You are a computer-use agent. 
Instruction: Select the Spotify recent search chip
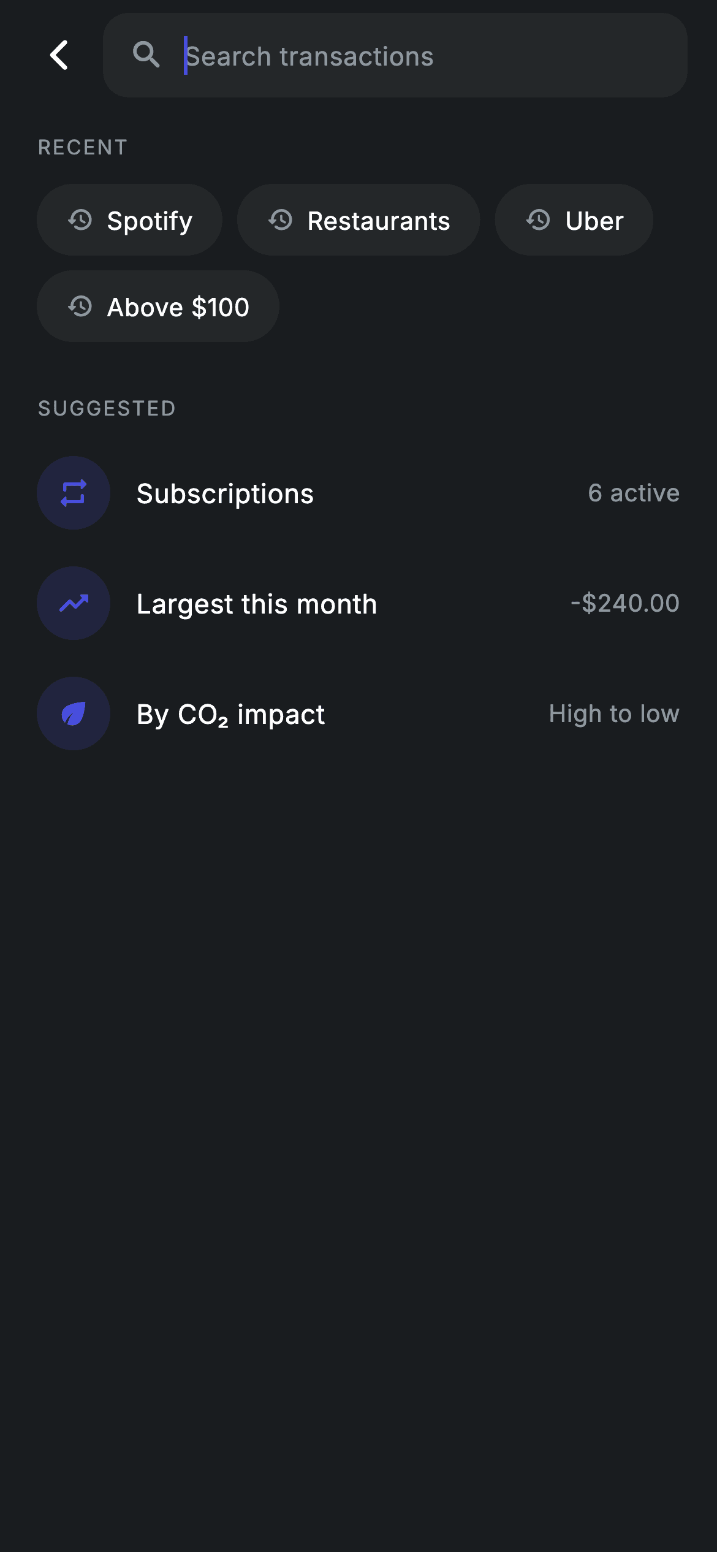pos(129,220)
